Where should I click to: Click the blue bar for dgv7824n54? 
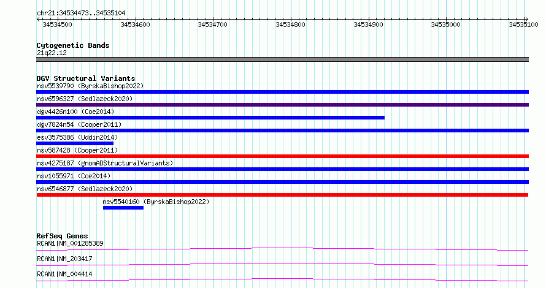(x=282, y=131)
